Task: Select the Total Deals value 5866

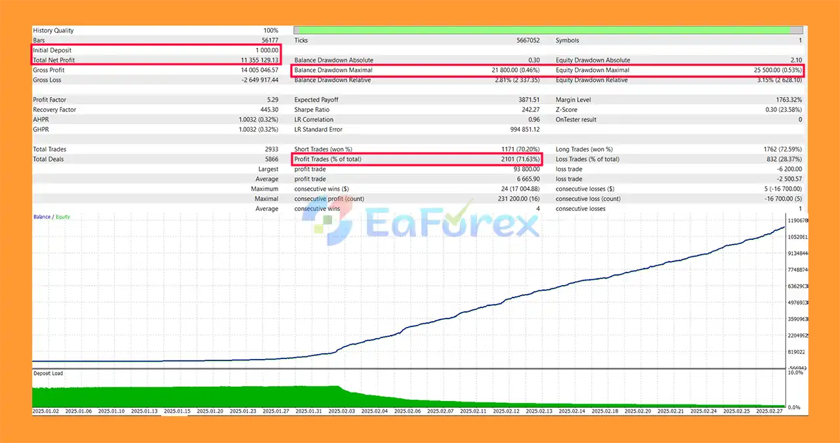Action: 271,159
